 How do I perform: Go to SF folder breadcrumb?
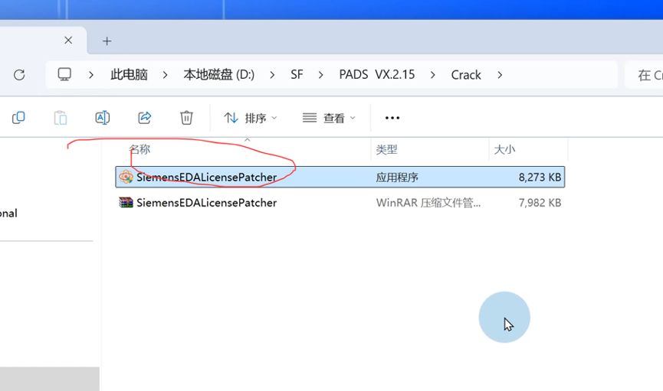[297, 75]
